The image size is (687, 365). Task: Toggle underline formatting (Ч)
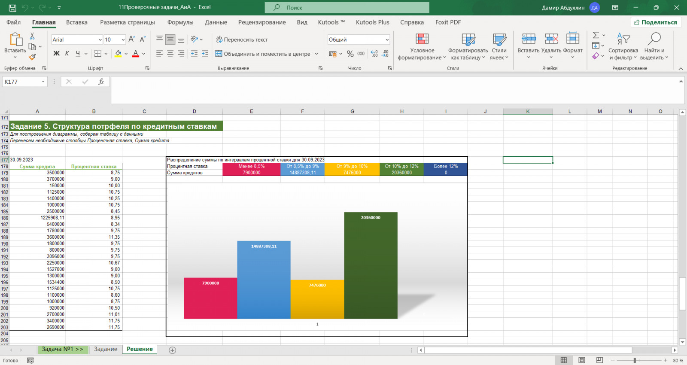tap(78, 54)
